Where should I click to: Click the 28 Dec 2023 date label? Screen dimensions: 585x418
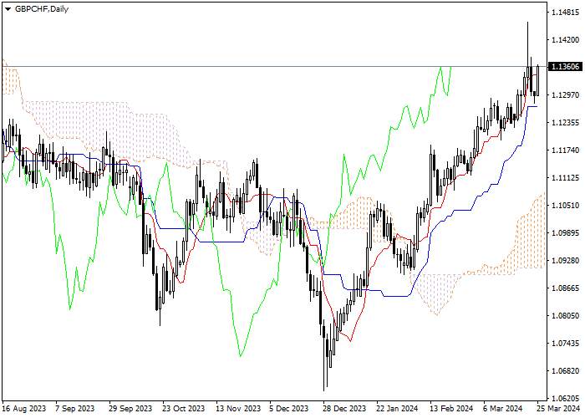(x=344, y=409)
